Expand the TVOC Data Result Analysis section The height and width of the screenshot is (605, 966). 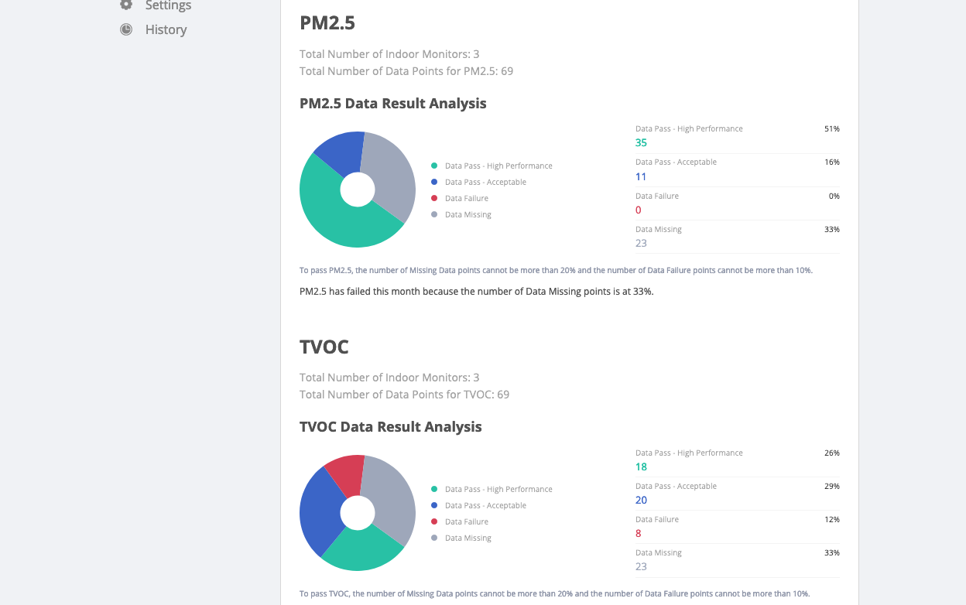[391, 426]
